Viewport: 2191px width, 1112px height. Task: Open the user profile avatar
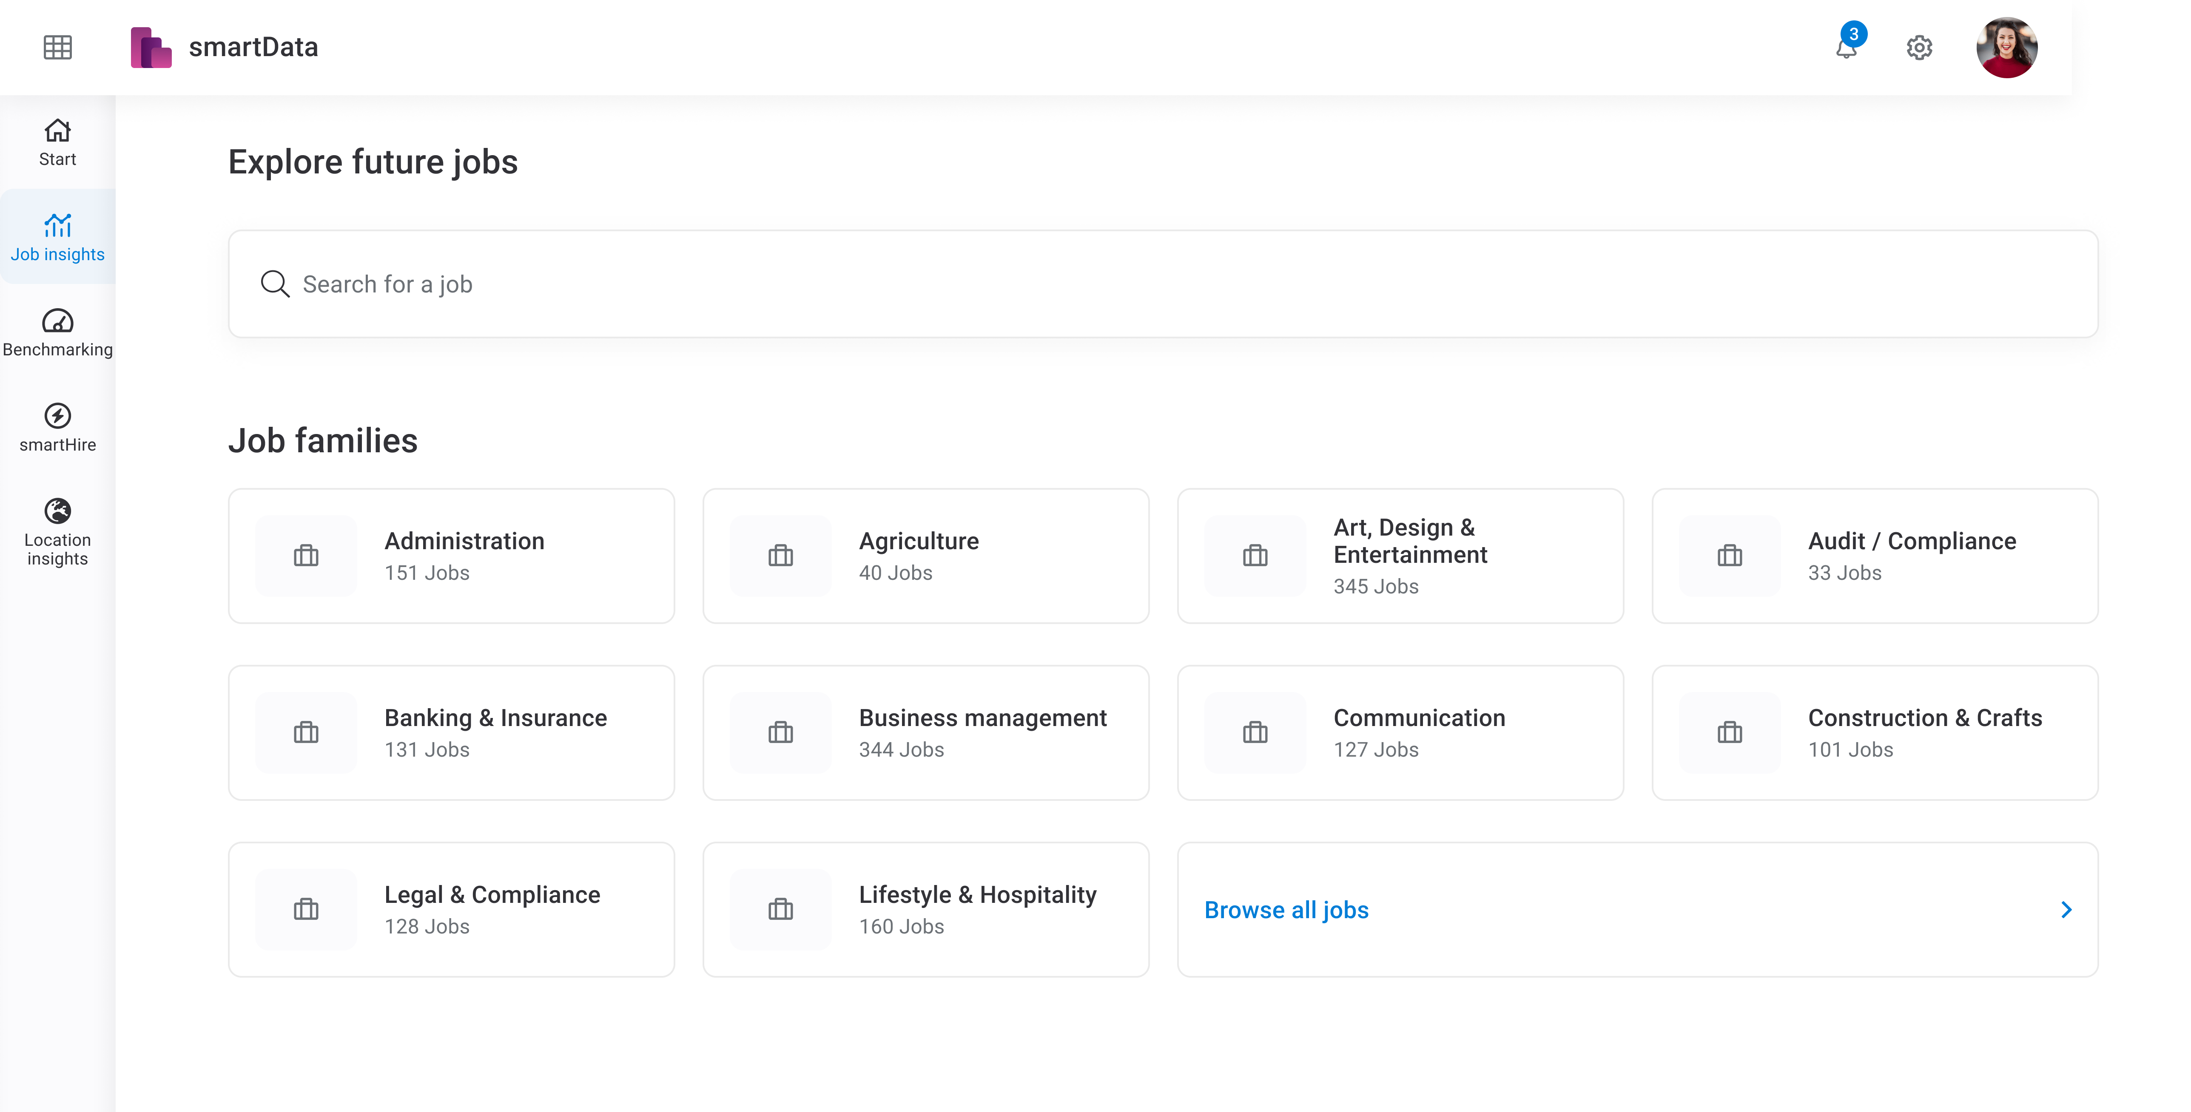[x=2006, y=47]
